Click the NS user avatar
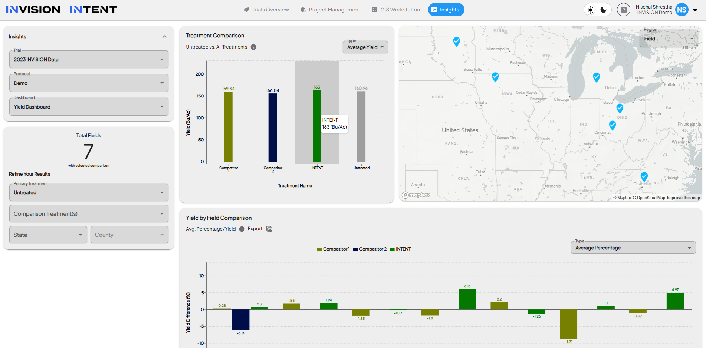Image resolution: width=706 pixels, height=348 pixels. tap(682, 10)
